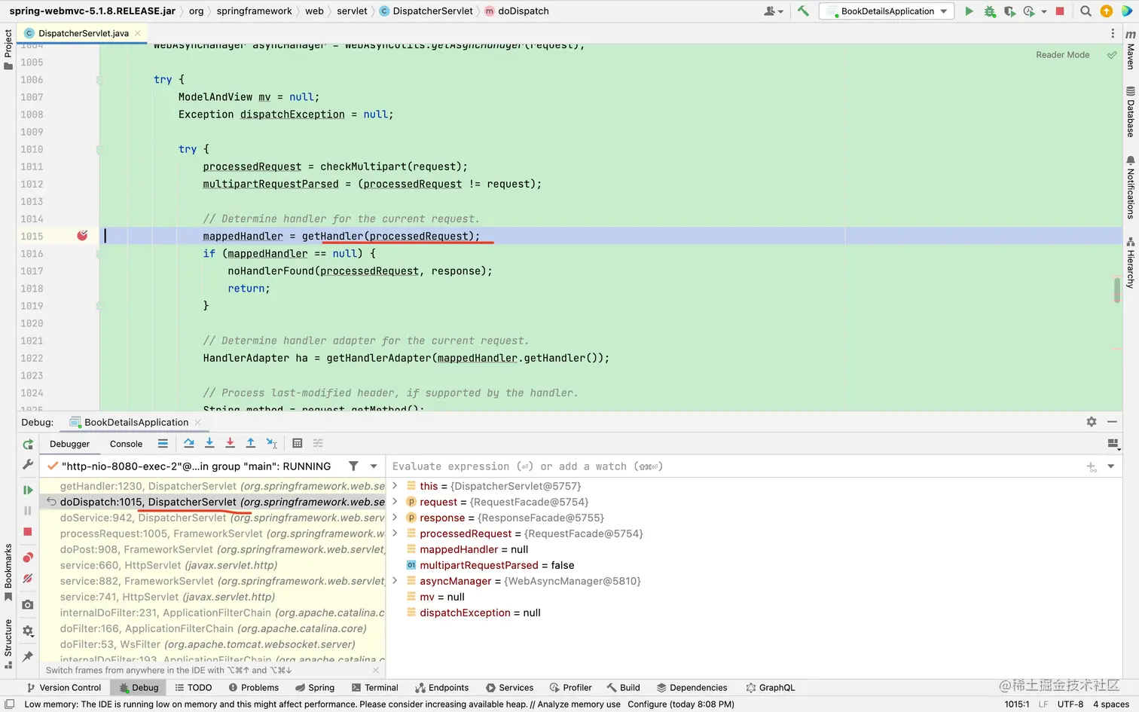The height and width of the screenshot is (712, 1139).
Task: Expand the 'this' variable node
Action: pos(395,486)
